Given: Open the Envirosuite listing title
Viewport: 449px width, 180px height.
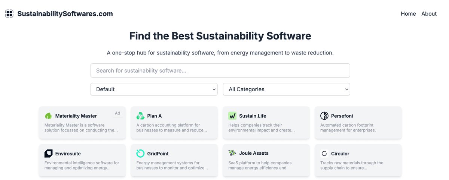Looking at the screenshot, I should click(68, 154).
